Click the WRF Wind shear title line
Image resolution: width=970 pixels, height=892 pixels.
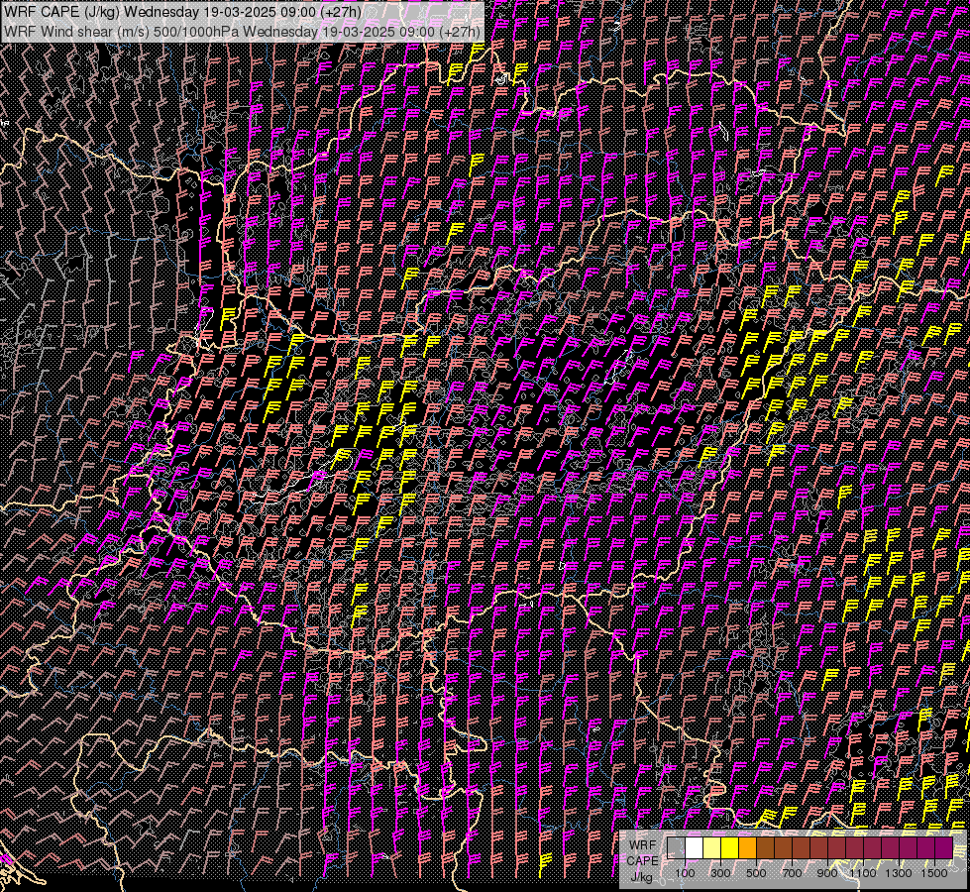pos(242,32)
